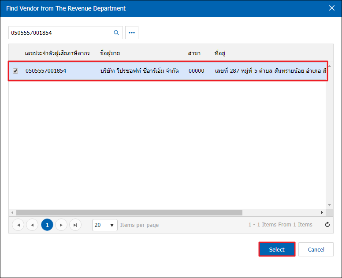The height and width of the screenshot is (278, 342).
Task: Open the three-dots more options button
Action: pyautogui.click(x=132, y=33)
